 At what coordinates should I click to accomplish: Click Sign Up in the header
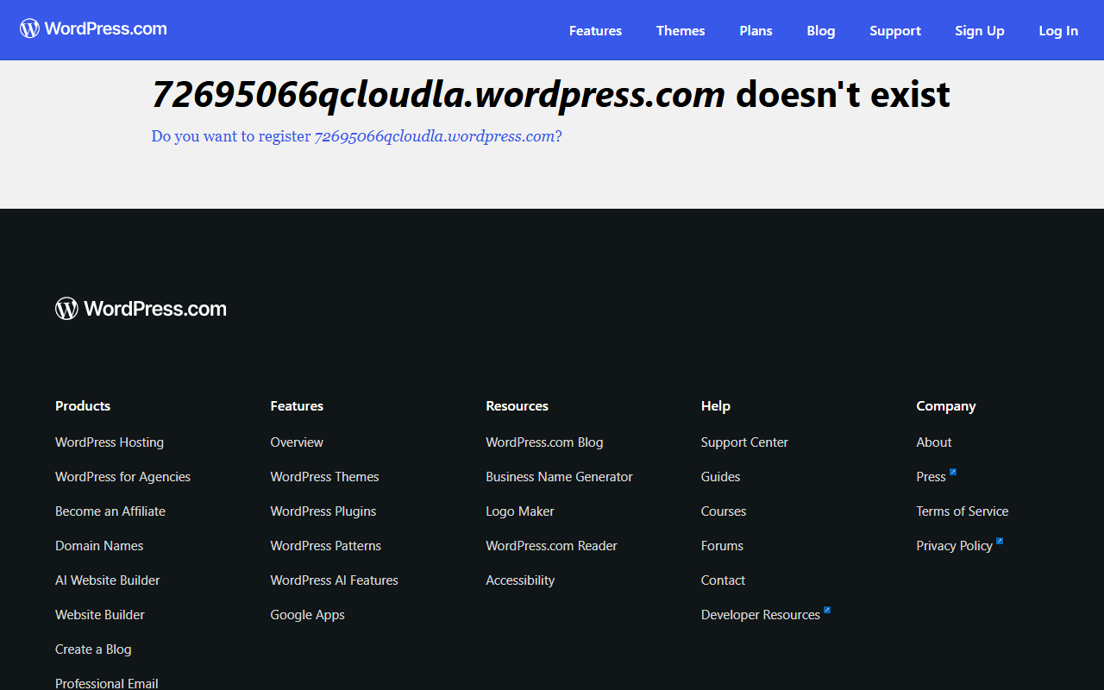(x=980, y=30)
